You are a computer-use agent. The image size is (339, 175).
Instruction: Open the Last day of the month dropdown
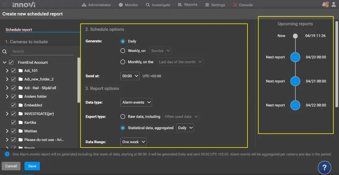coord(180,62)
